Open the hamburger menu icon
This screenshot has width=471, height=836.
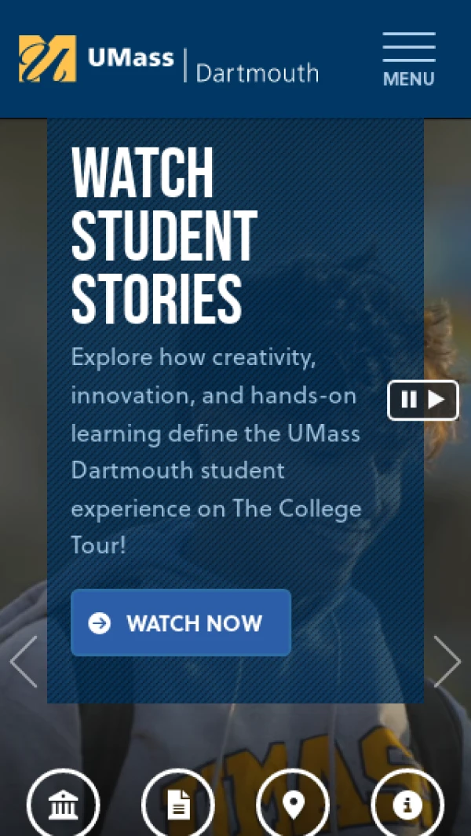pyautogui.click(x=409, y=47)
